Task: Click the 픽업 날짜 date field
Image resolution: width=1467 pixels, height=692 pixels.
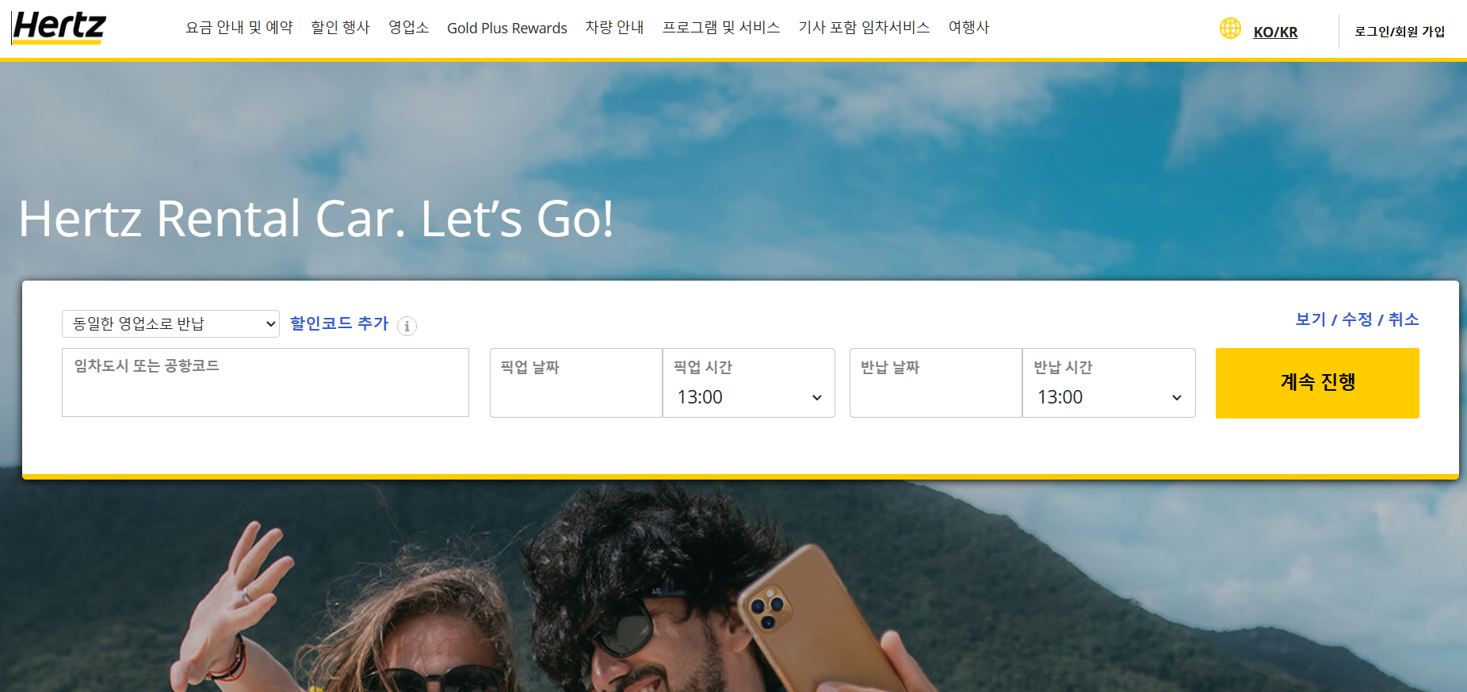Action: click(x=576, y=383)
